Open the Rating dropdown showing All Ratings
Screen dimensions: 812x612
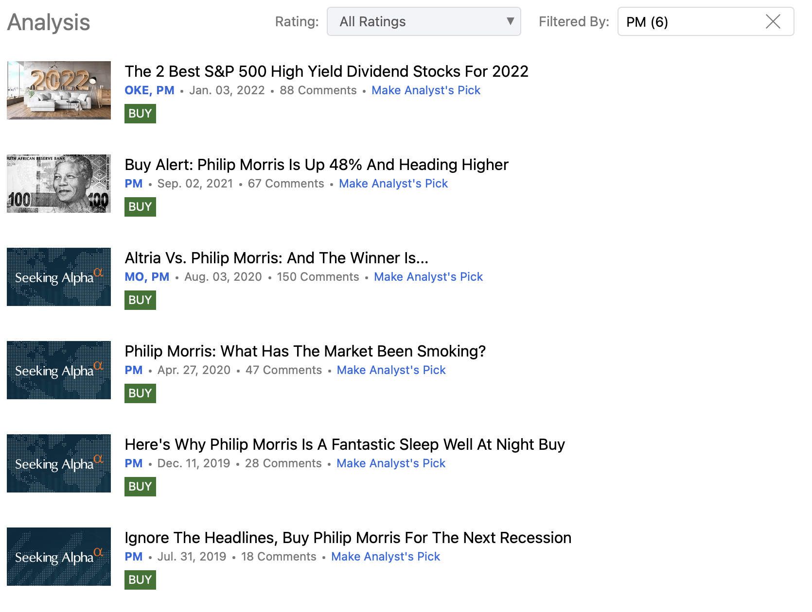pos(423,21)
